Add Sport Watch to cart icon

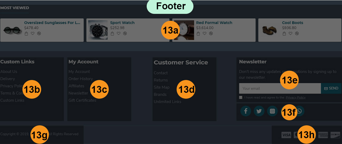tap(112, 33)
